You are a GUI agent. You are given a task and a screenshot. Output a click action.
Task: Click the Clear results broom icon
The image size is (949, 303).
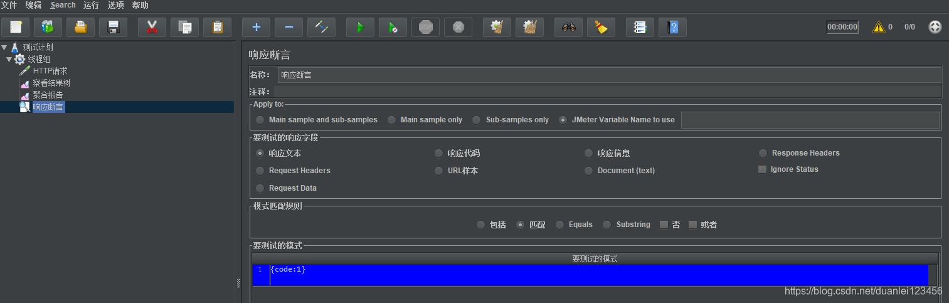(x=497, y=27)
